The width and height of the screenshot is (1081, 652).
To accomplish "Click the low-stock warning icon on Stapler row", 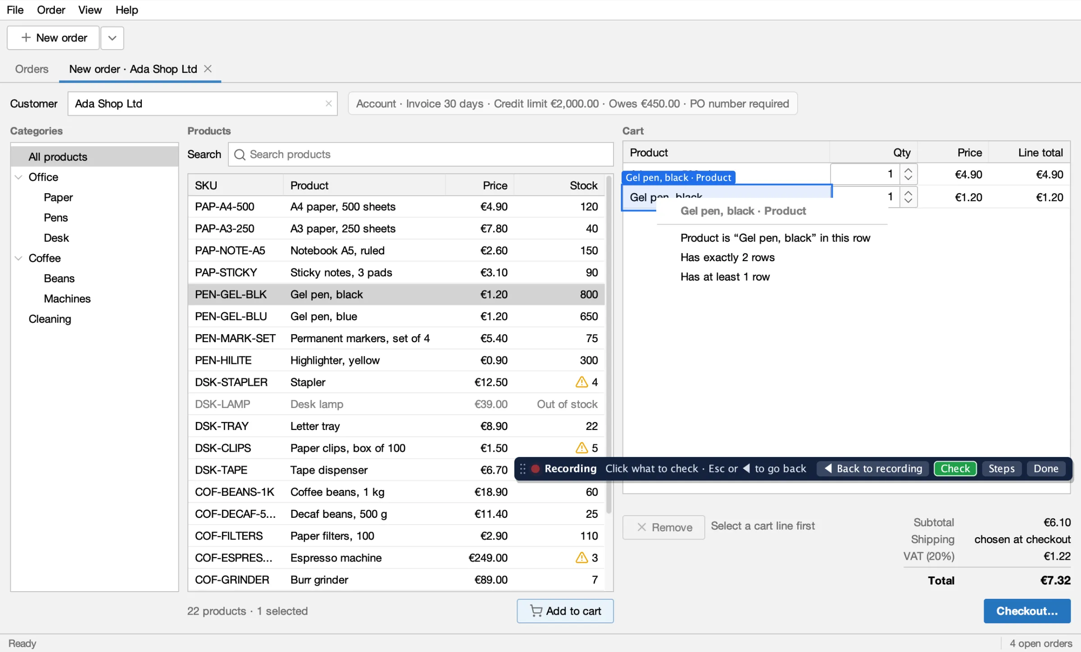I will coord(581,382).
